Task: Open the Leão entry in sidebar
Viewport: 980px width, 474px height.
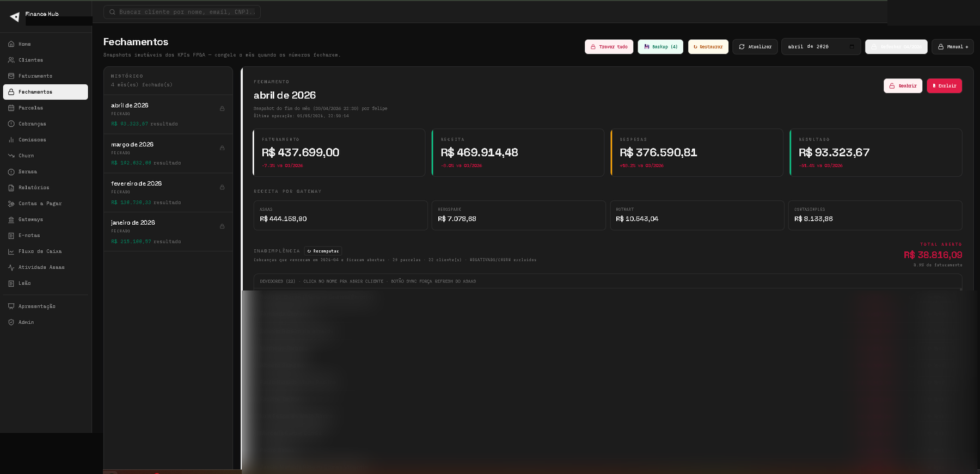Action: coord(45,284)
